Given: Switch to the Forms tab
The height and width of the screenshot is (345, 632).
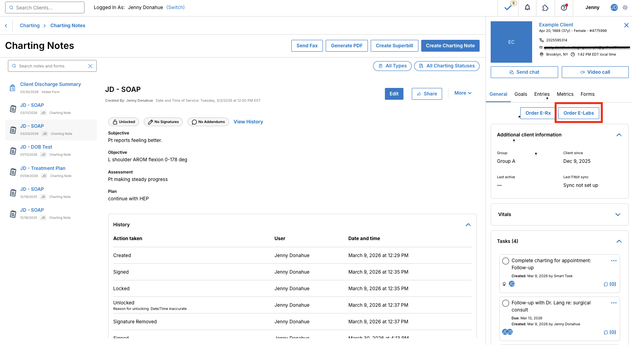Looking at the screenshot, I should point(587,94).
